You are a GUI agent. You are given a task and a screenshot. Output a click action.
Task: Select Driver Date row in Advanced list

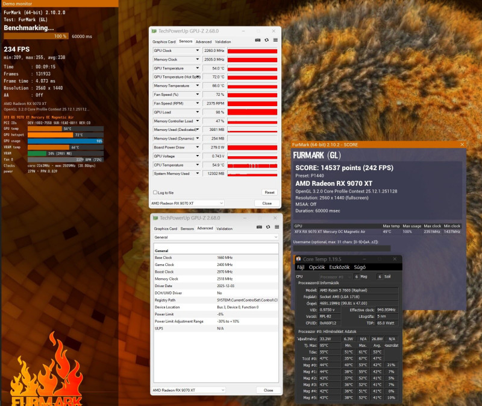click(216, 286)
